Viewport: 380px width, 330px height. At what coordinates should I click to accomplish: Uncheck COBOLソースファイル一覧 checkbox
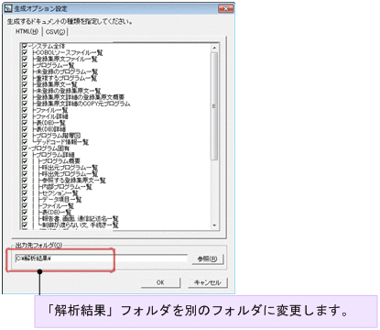click(x=25, y=52)
